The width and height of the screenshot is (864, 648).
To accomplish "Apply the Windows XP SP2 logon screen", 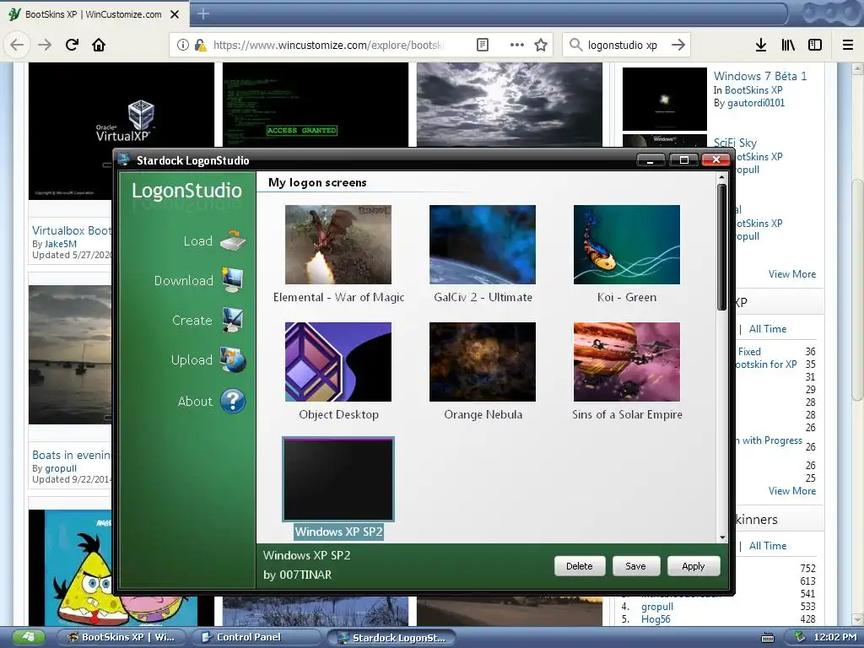I will (694, 566).
